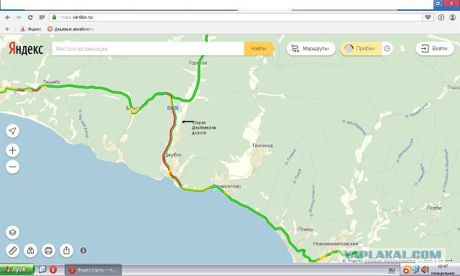460x276 pixels.
Task: Print the map with printer icon
Action: click(x=48, y=250)
